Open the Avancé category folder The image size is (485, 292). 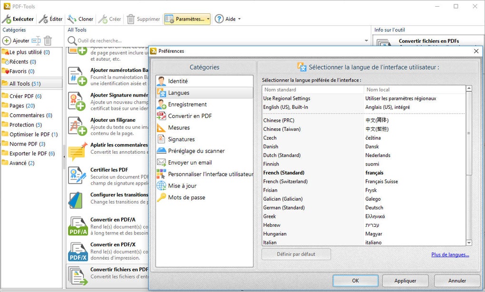pos(31,163)
